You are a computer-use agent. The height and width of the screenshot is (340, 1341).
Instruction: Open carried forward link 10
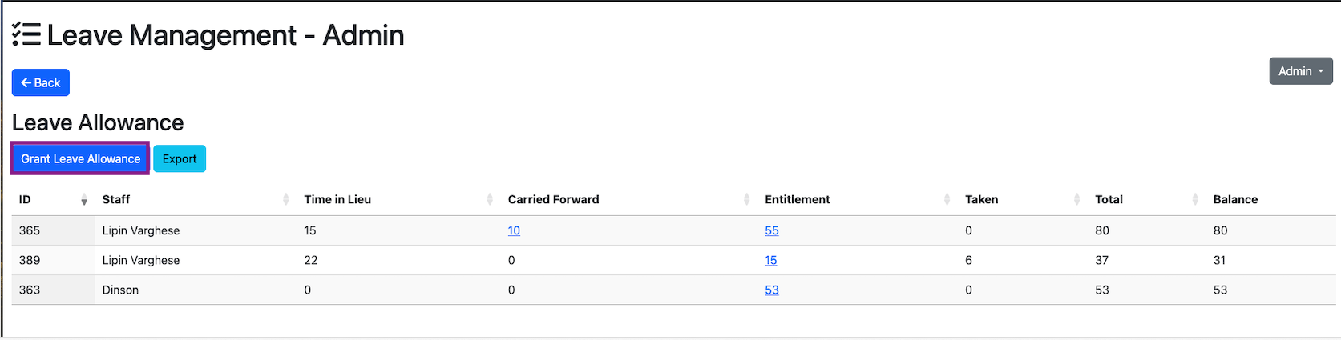point(514,230)
